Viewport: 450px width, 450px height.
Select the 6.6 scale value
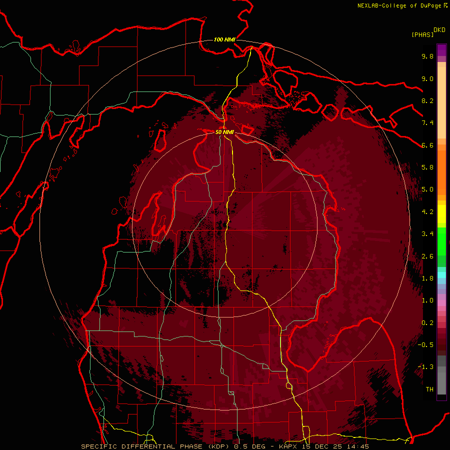427,145
